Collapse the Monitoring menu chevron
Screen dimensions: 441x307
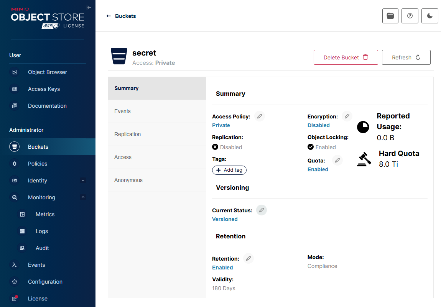83,197
